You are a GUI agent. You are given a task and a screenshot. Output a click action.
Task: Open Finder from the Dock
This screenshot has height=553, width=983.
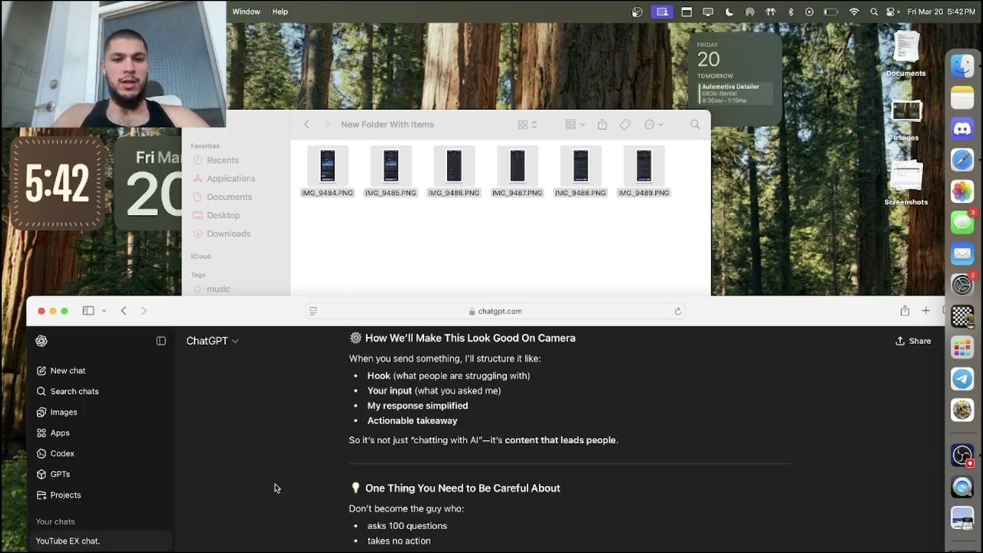coord(962,66)
